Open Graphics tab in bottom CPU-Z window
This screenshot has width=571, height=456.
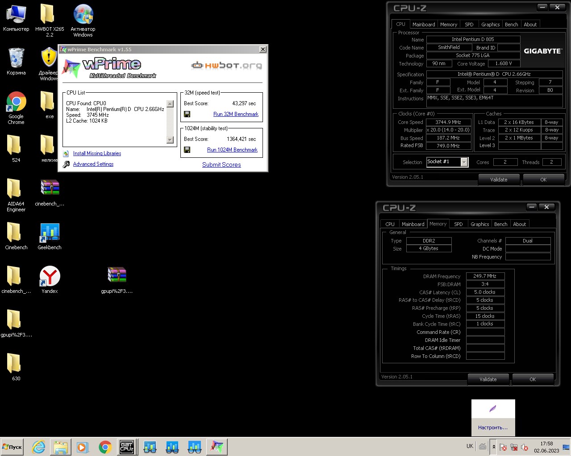[479, 224]
